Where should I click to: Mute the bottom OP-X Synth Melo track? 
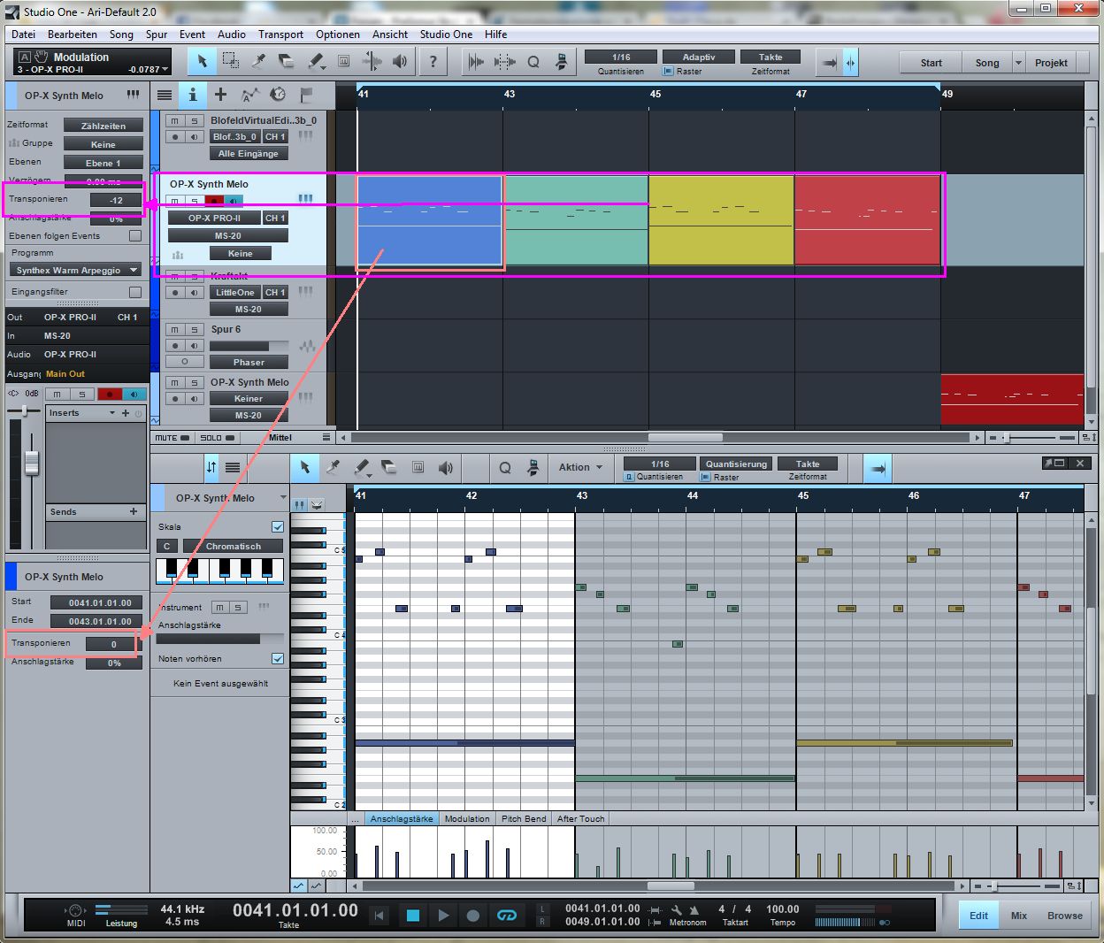(x=175, y=383)
